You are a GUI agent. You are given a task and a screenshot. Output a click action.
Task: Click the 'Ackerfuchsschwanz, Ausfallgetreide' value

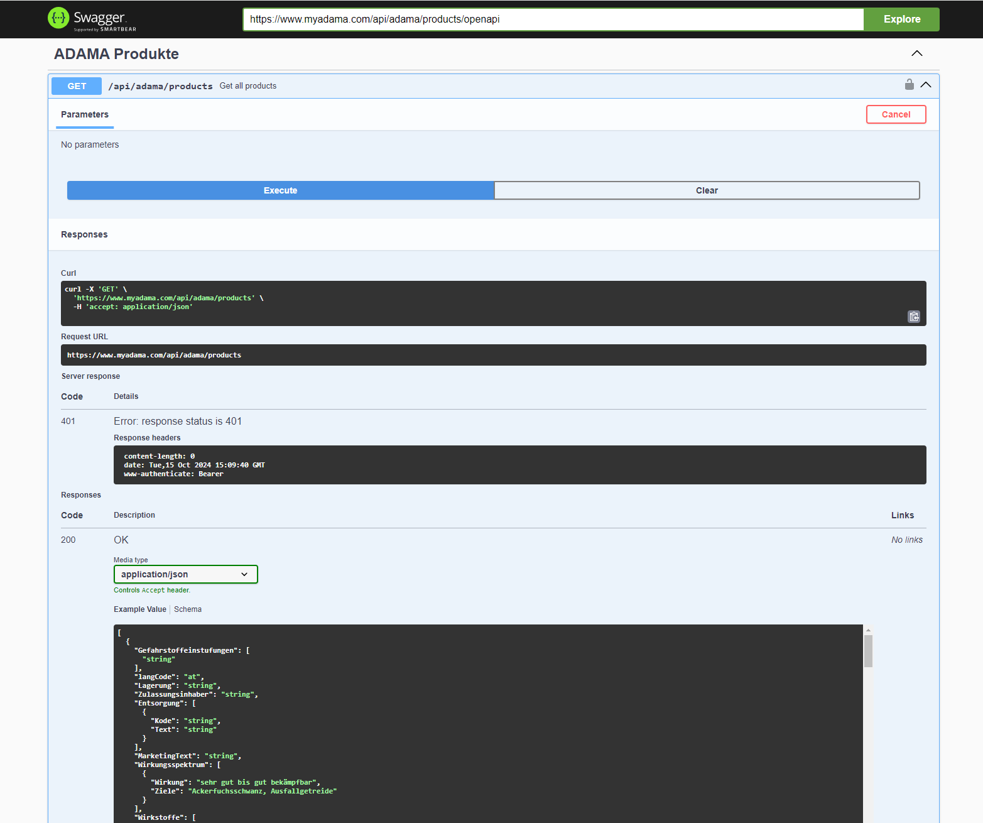point(263,791)
